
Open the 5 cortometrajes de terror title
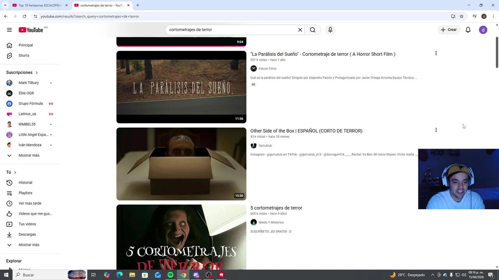point(276,208)
